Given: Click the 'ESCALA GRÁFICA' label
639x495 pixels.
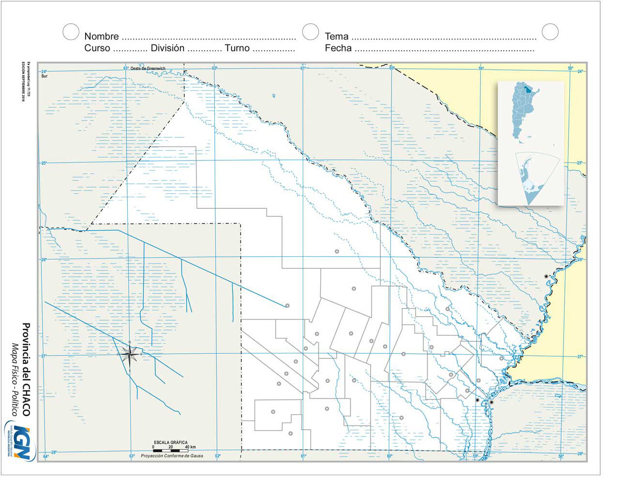Looking at the screenshot, I should (171, 442).
